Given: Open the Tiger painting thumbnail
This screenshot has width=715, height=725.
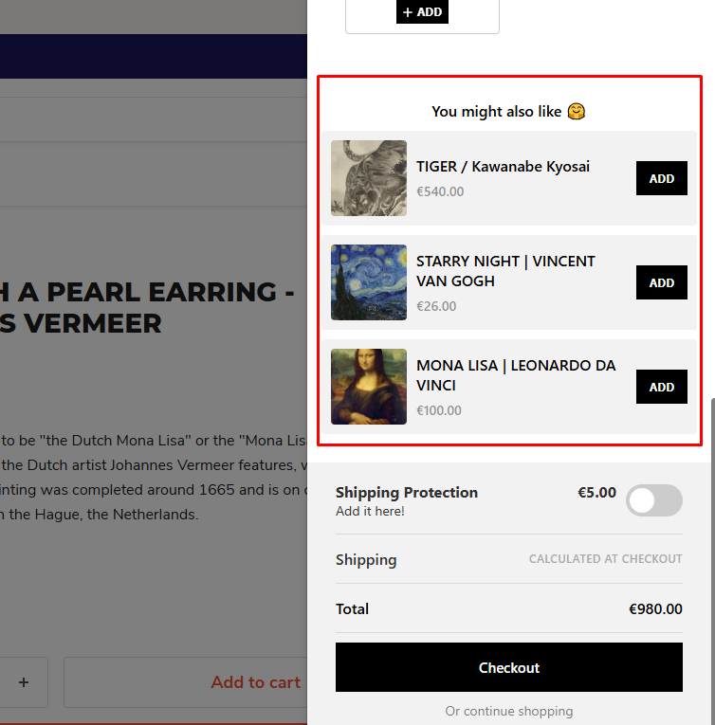Looking at the screenshot, I should click(369, 178).
